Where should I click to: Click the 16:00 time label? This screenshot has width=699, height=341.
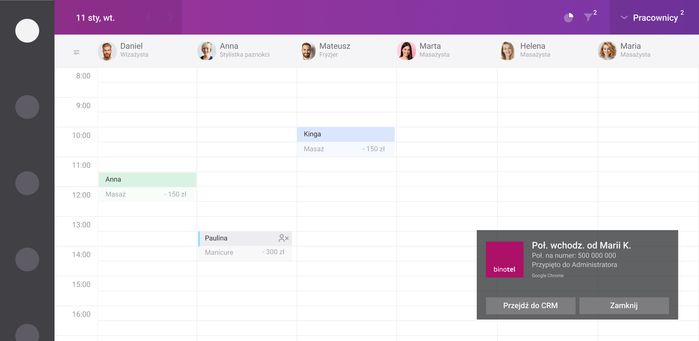tap(81, 314)
